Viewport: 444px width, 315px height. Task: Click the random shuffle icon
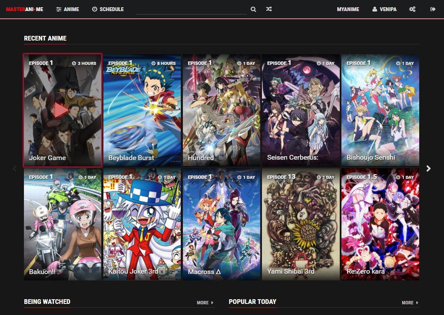269,9
